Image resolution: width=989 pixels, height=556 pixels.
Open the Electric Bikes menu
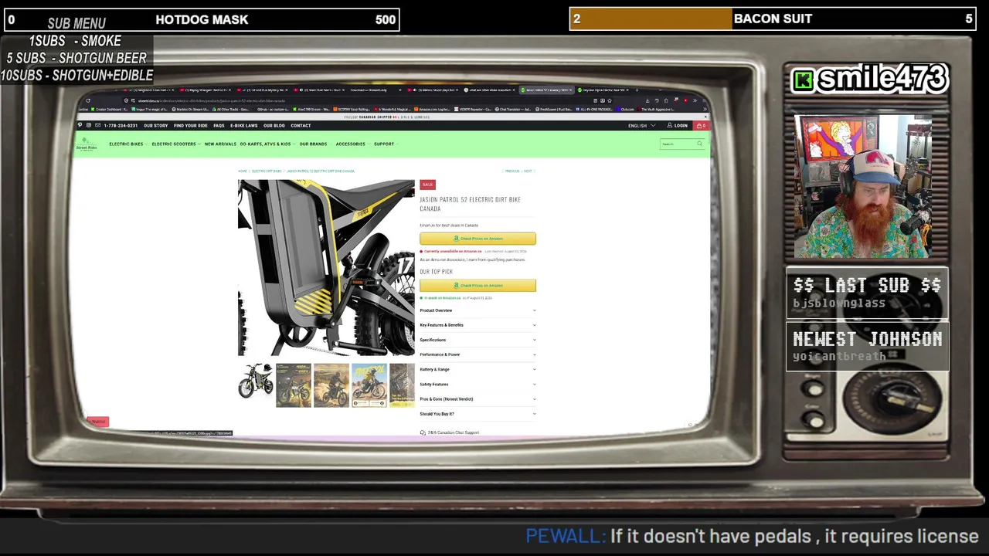click(127, 144)
